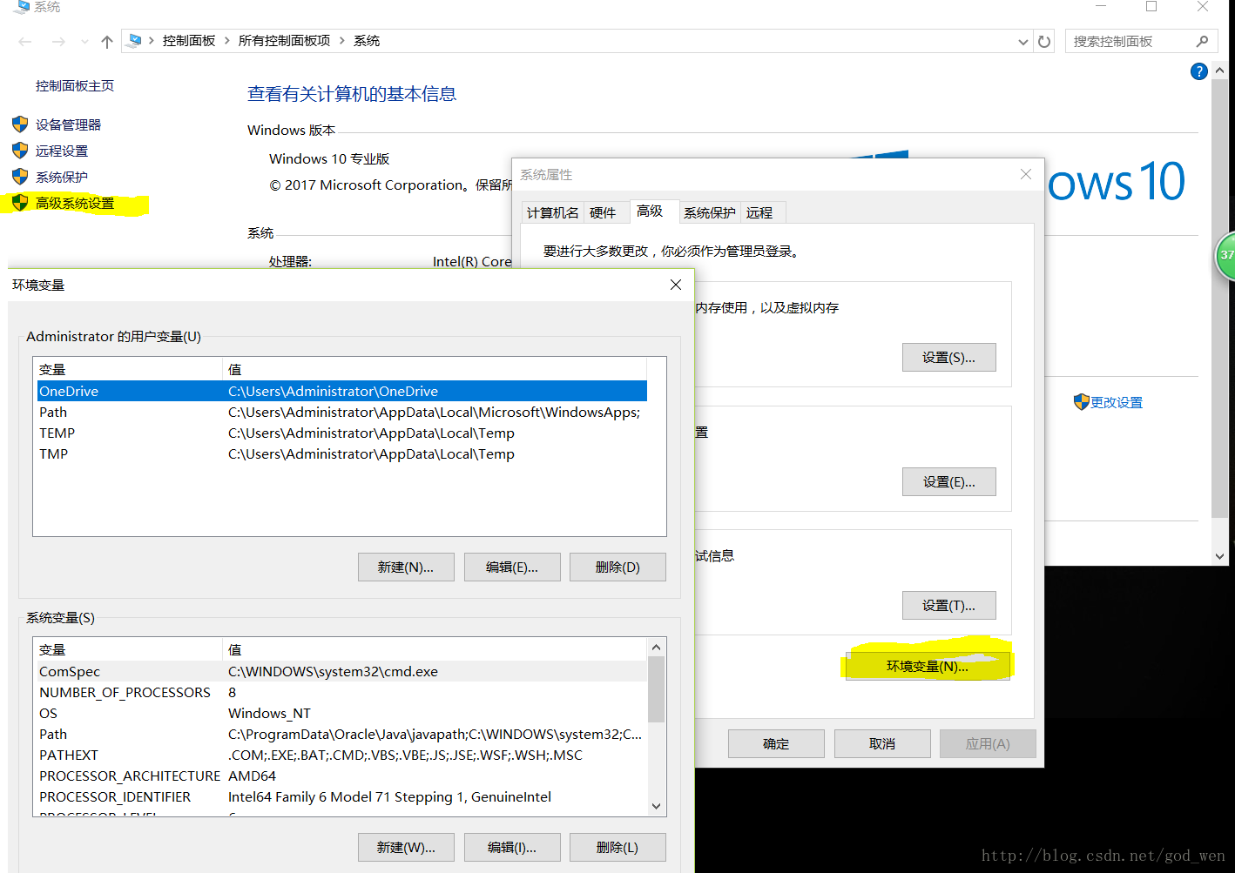The image size is (1235, 873).
Task: Select the TEMP user variable
Action: (341, 433)
